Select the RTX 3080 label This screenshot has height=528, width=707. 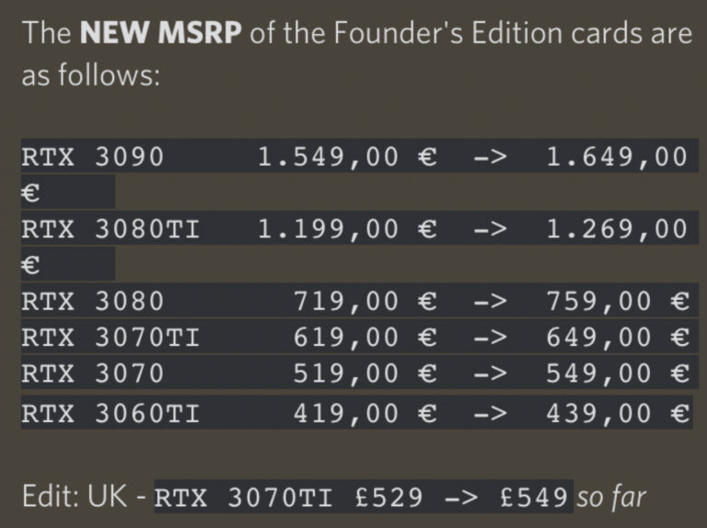click(x=92, y=301)
